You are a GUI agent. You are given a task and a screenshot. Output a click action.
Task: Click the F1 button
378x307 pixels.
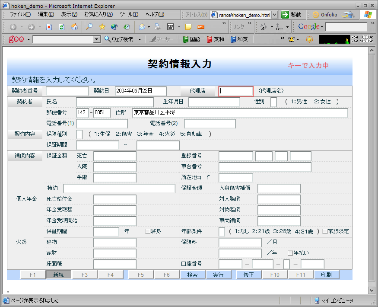click(32, 275)
